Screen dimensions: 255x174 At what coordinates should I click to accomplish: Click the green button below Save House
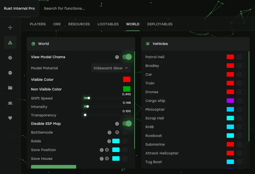[x=54, y=167]
